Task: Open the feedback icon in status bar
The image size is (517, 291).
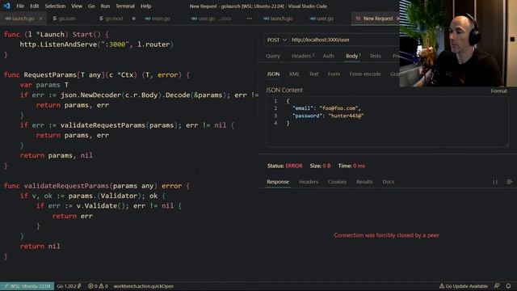Action: pyautogui.click(x=497, y=286)
